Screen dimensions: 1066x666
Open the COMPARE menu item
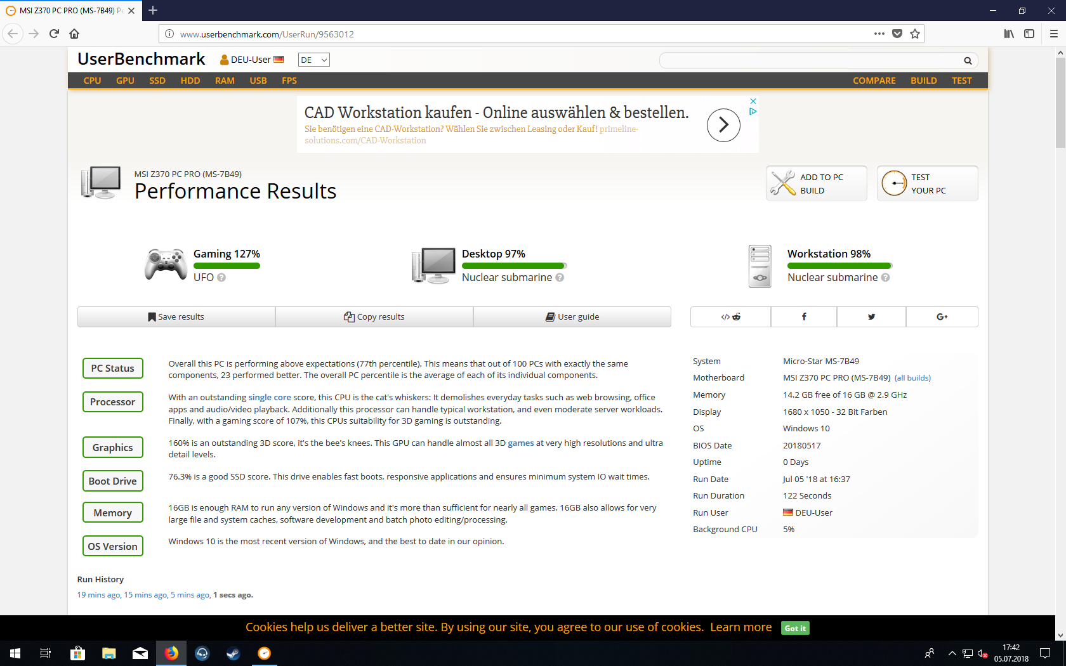tap(874, 81)
